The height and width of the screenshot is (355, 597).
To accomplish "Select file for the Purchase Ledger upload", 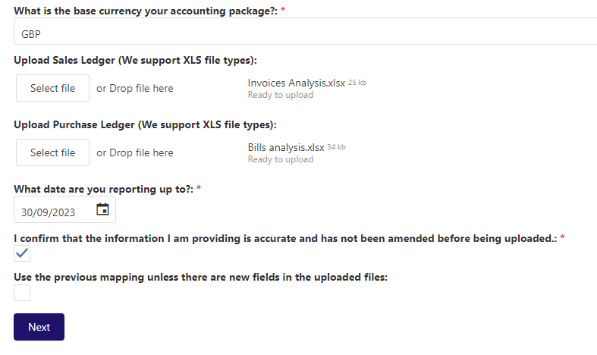I will point(52,152).
